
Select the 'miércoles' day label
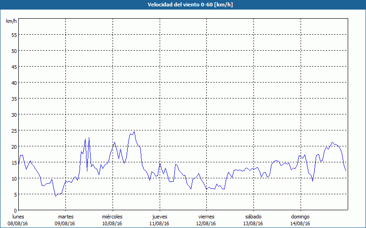coord(112,217)
